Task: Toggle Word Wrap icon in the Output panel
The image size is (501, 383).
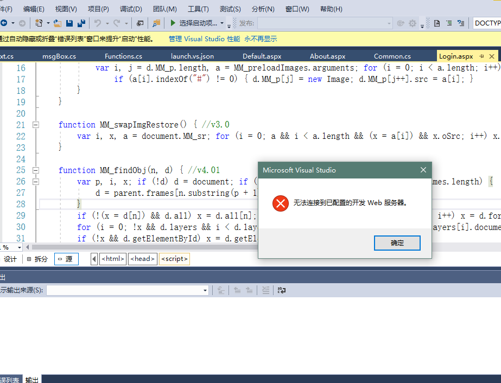Action: coord(282,290)
